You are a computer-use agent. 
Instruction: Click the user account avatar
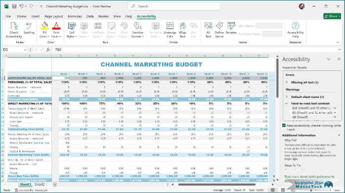(x=302, y=6)
